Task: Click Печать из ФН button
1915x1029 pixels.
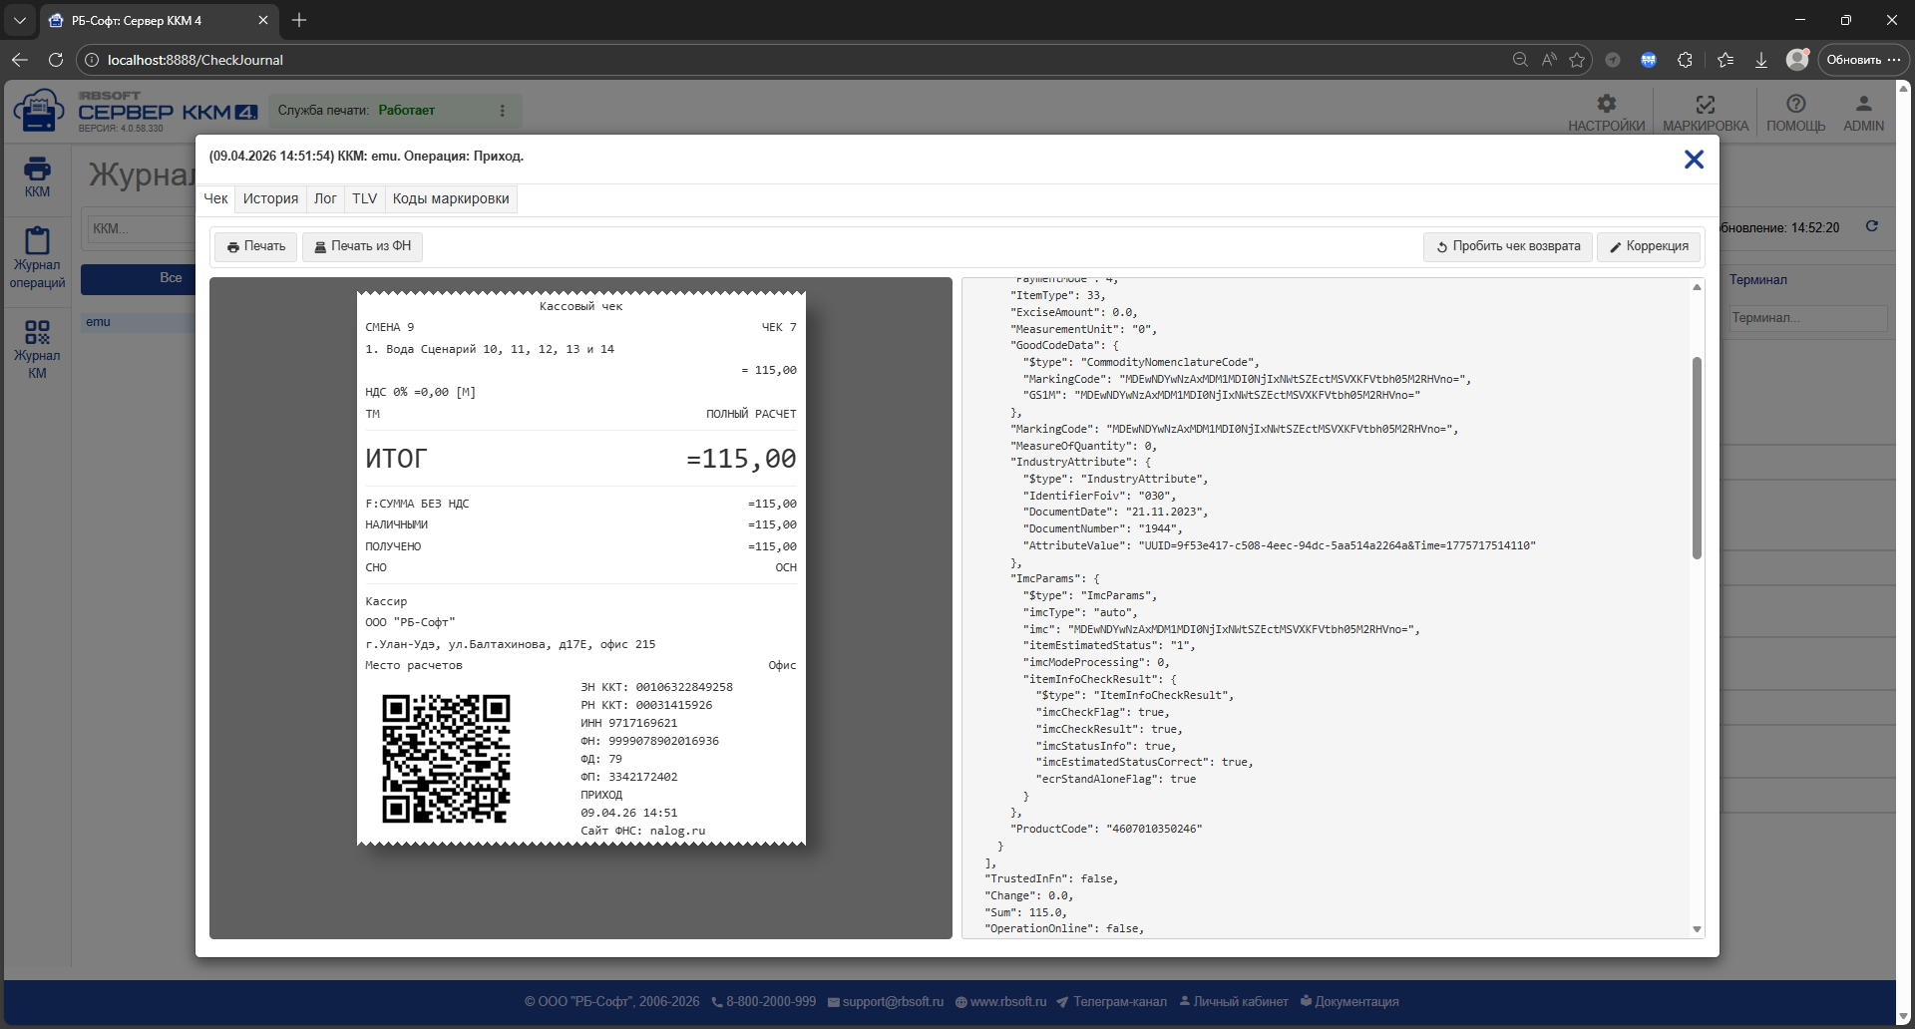Action: [x=362, y=246]
